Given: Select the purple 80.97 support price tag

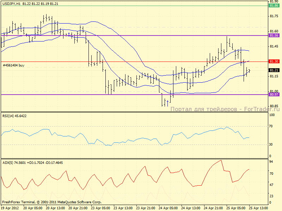Looking at the screenshot, I should 274,95.
